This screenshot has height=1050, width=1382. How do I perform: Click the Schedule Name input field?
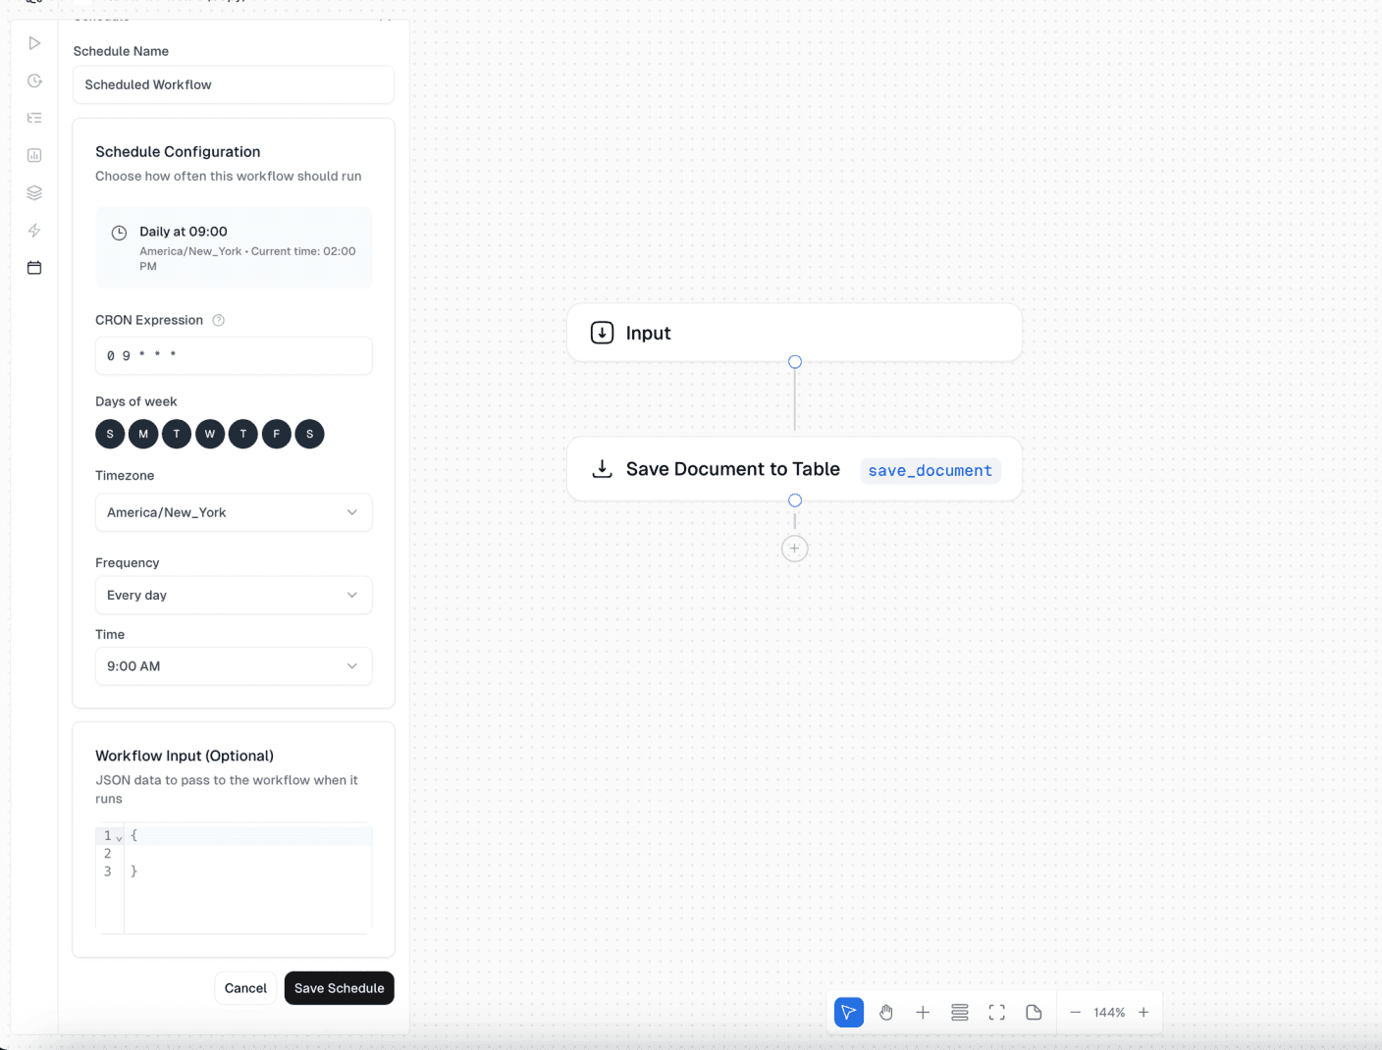point(234,84)
